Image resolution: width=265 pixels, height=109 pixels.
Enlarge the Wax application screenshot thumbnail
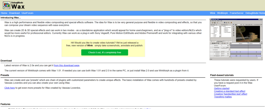[236, 39]
